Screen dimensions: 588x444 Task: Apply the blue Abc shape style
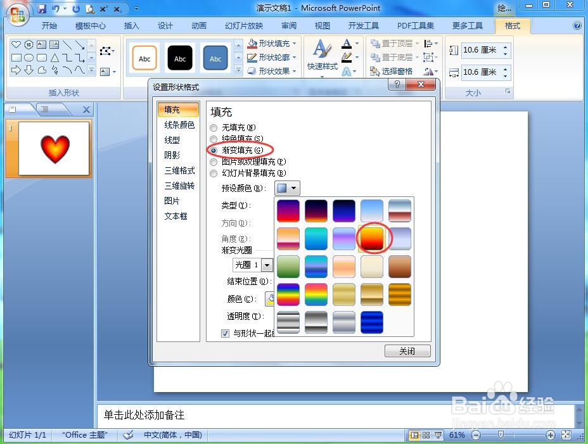pyautogui.click(x=215, y=58)
